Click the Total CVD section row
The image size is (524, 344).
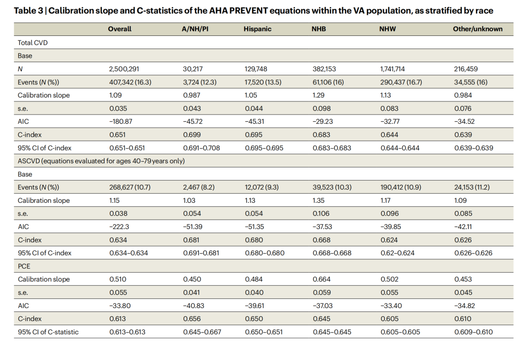33,43
